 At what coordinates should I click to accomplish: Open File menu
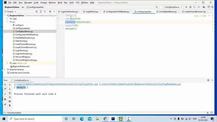coord(10,3)
